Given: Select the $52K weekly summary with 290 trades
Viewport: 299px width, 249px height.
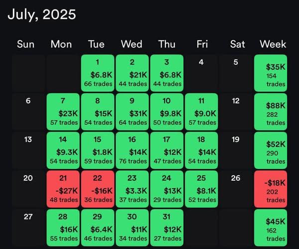Looking at the screenshot, I should point(273,150).
